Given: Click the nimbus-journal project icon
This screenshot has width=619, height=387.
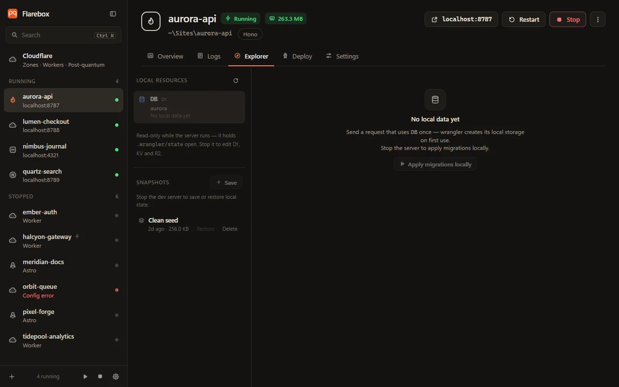Looking at the screenshot, I should pos(13,150).
